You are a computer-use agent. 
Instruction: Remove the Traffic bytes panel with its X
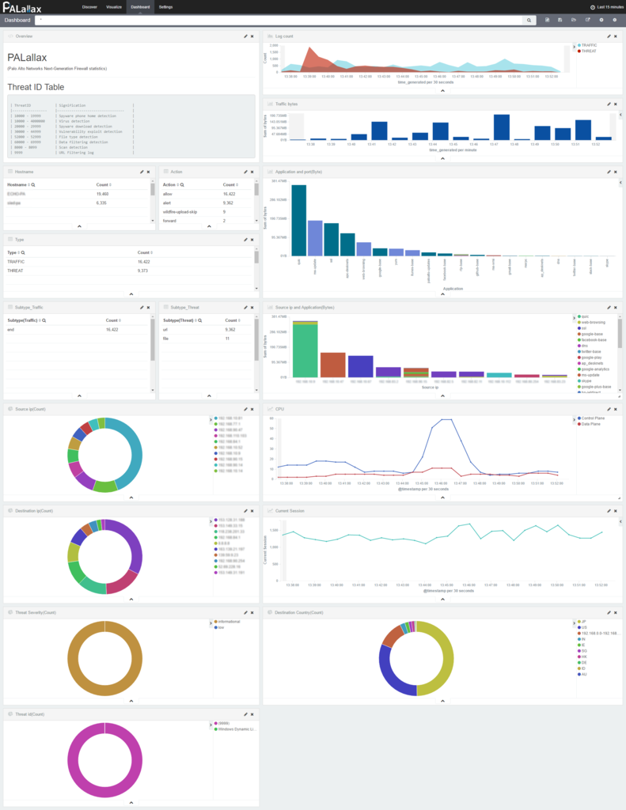tap(615, 104)
